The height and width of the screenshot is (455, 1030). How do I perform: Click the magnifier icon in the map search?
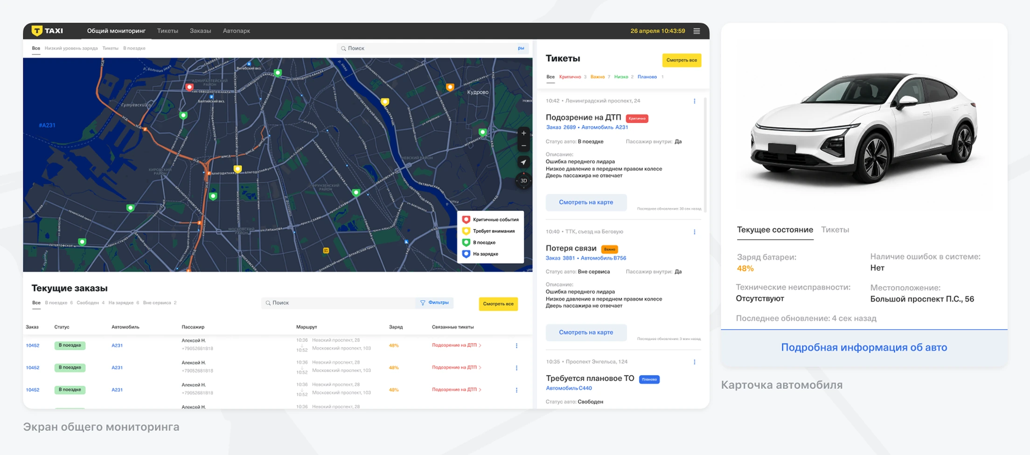pos(343,48)
